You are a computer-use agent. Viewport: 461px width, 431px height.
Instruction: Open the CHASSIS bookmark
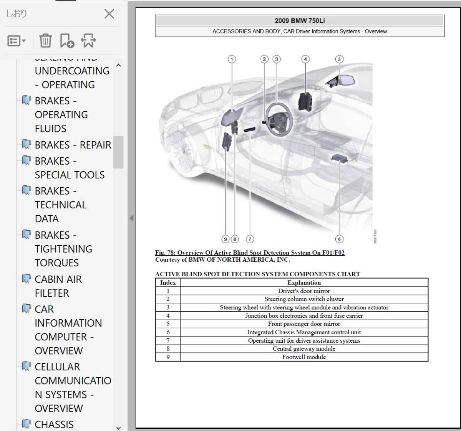54,424
